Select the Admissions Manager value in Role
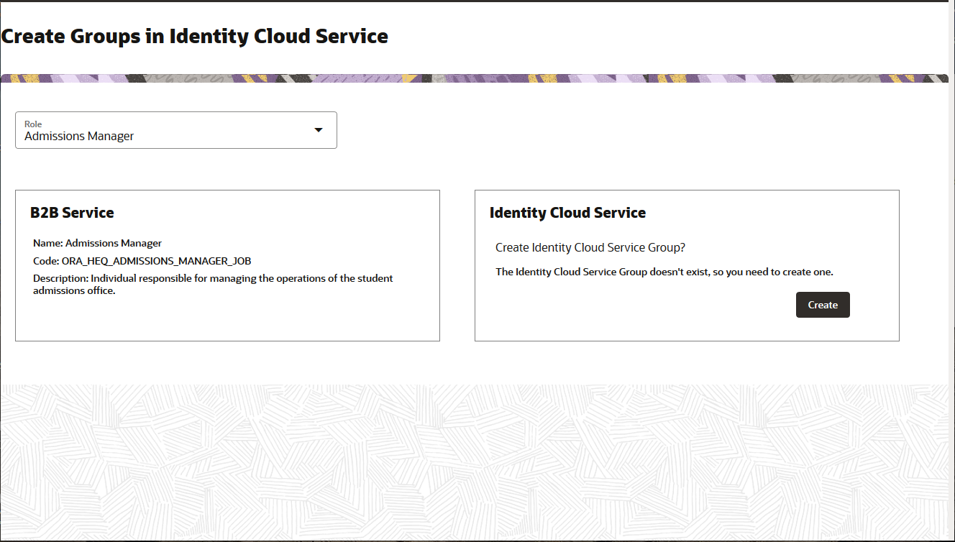This screenshot has width=955, height=542. click(x=79, y=136)
